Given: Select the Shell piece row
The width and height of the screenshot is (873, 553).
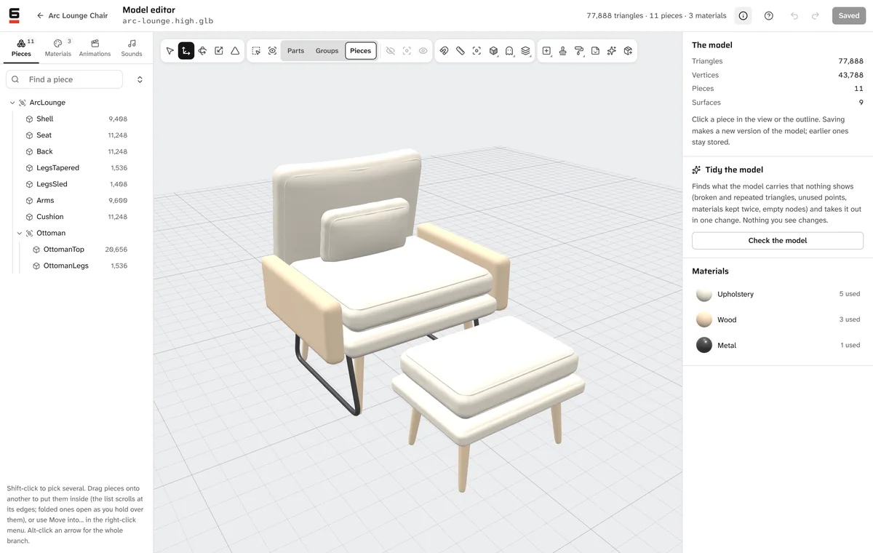Looking at the screenshot, I should (x=76, y=119).
